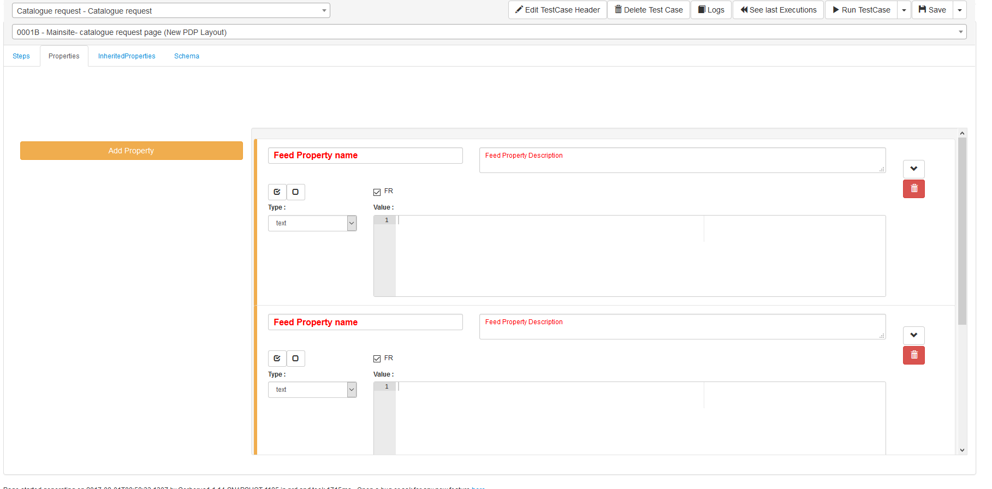
Task: Click select-all countries icon in first property
Action: (x=277, y=192)
